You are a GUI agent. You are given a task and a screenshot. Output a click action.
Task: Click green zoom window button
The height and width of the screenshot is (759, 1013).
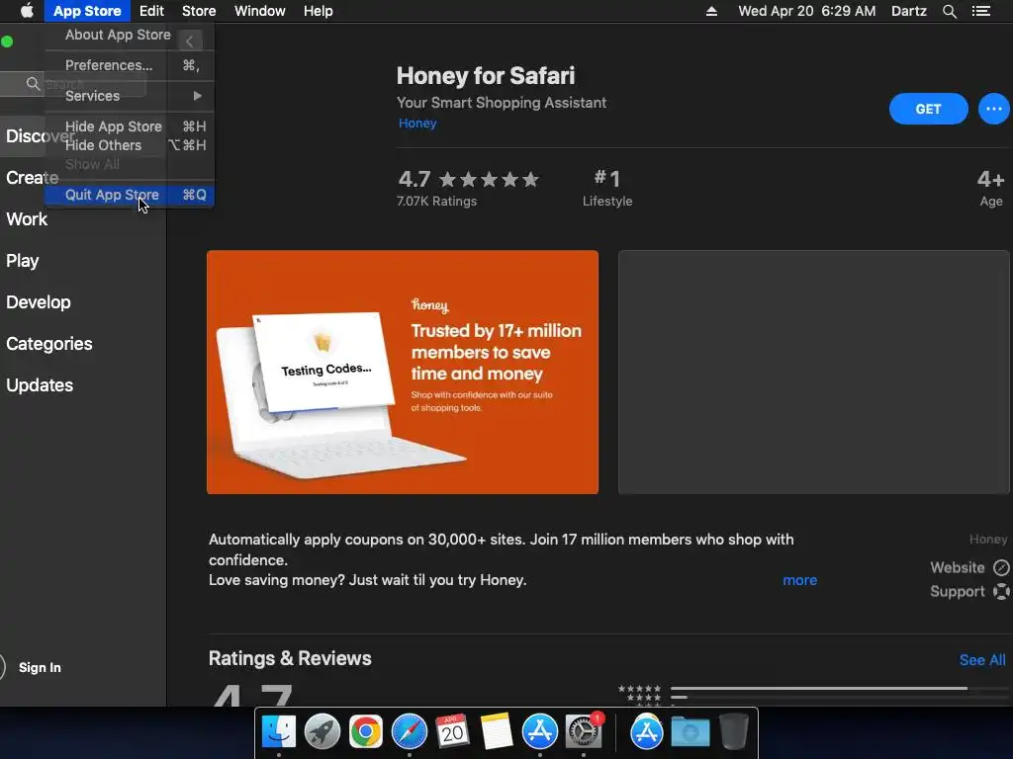[7, 42]
